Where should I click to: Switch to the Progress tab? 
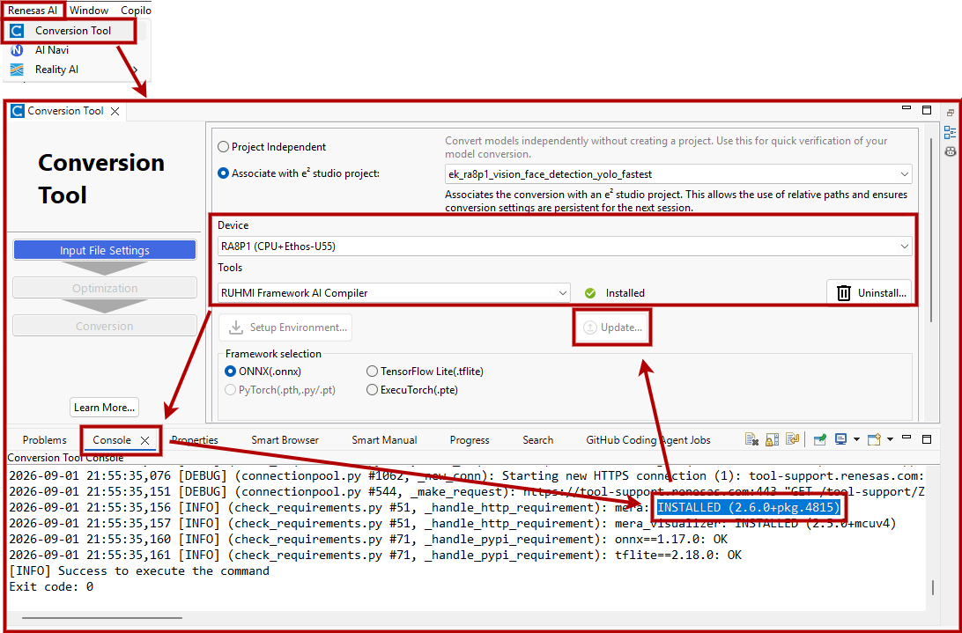[x=470, y=440]
